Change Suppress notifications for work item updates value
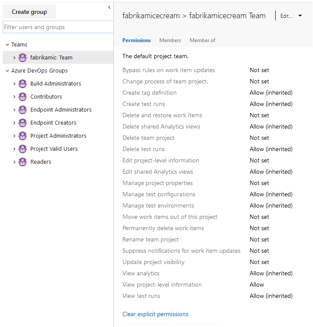 click(259, 251)
